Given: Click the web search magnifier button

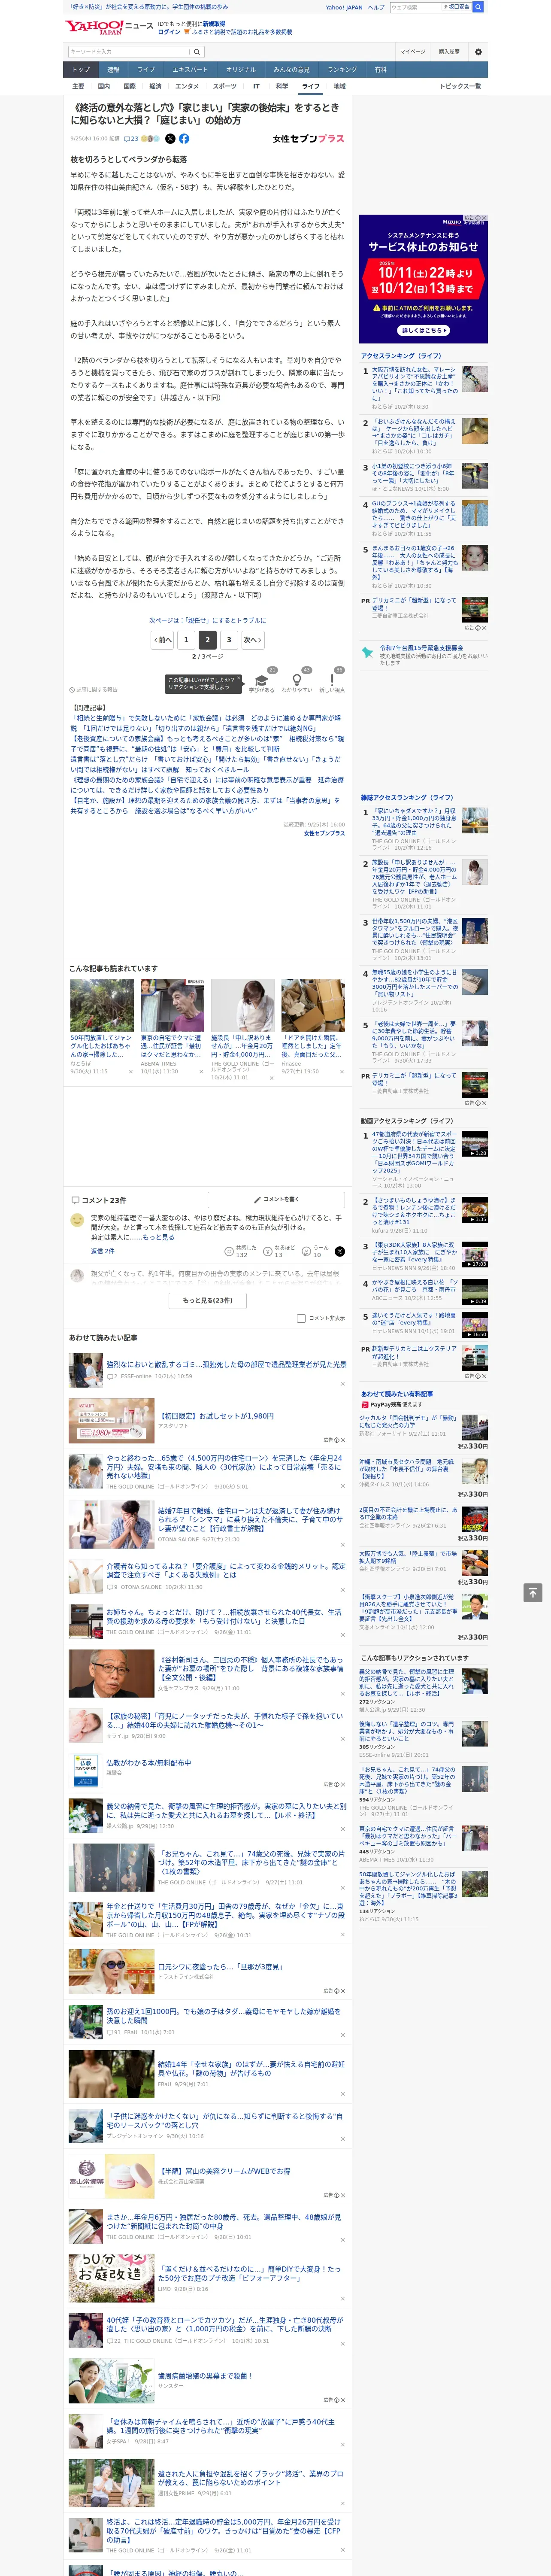Looking at the screenshot, I should [478, 7].
